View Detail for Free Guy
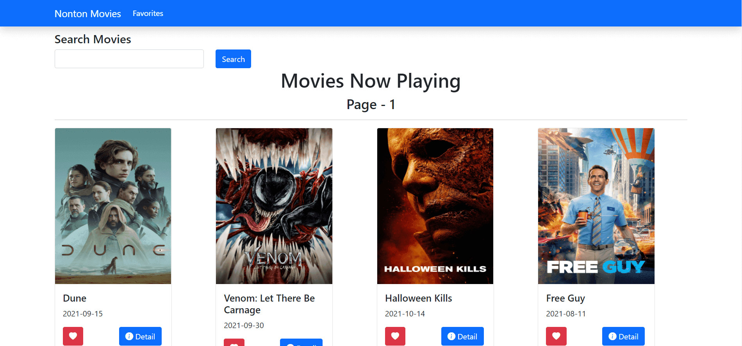Image resolution: width=742 pixels, height=346 pixels. [623, 336]
